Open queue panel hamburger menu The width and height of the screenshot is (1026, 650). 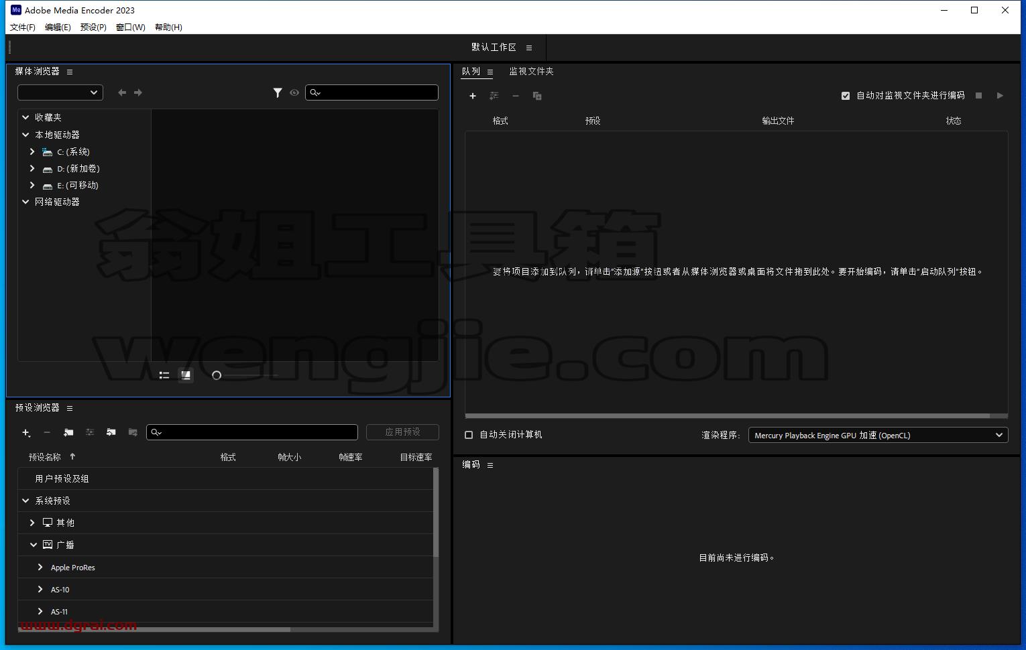coord(490,72)
